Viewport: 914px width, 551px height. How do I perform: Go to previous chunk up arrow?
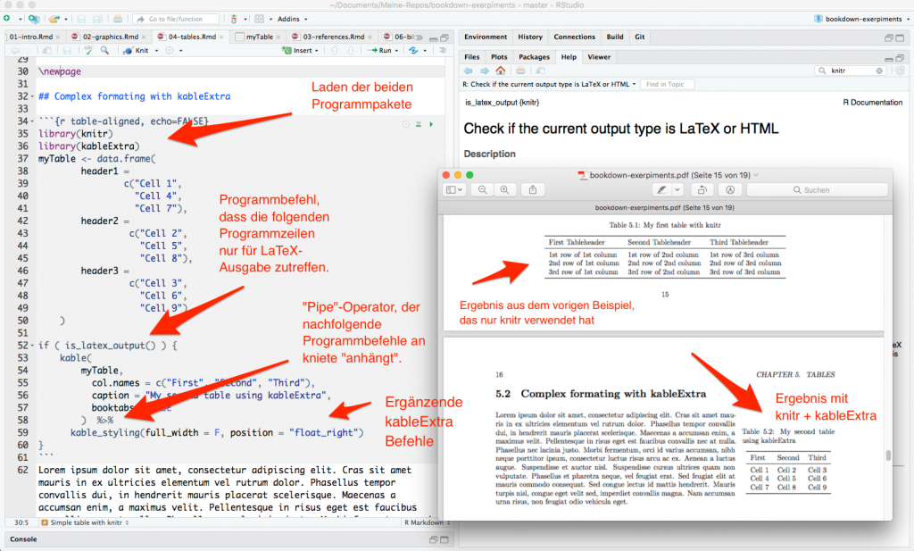click(335, 51)
